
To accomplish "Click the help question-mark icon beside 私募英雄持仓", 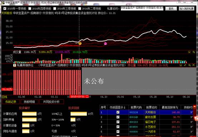I will click(15, 65).
